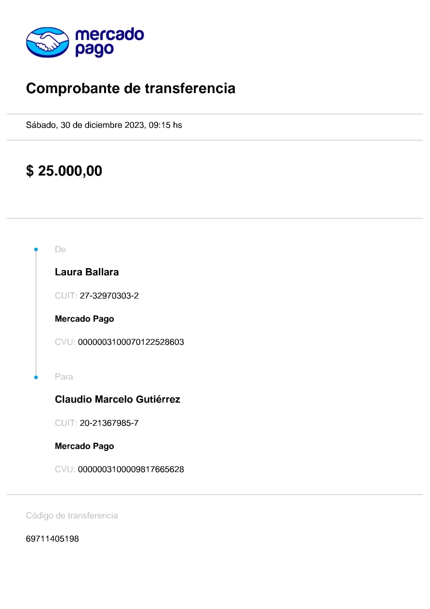Click the vertical line connecting sender and recipient

pos(36,313)
